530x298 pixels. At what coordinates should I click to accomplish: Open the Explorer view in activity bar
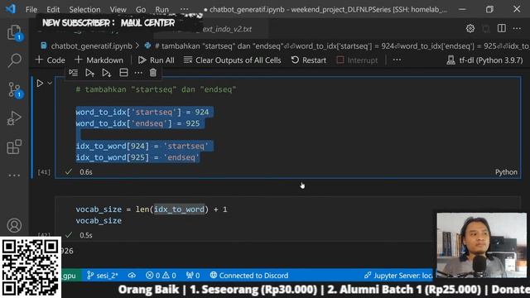click(x=15, y=33)
